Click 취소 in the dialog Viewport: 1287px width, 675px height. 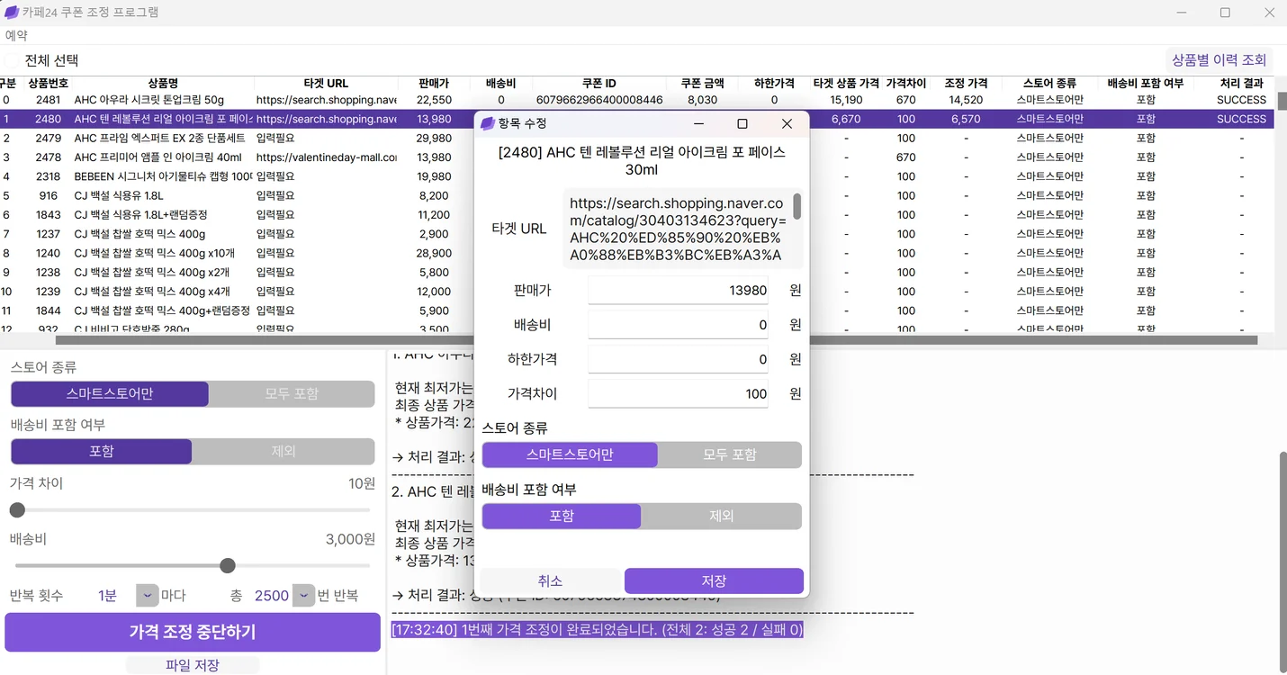pyautogui.click(x=550, y=581)
